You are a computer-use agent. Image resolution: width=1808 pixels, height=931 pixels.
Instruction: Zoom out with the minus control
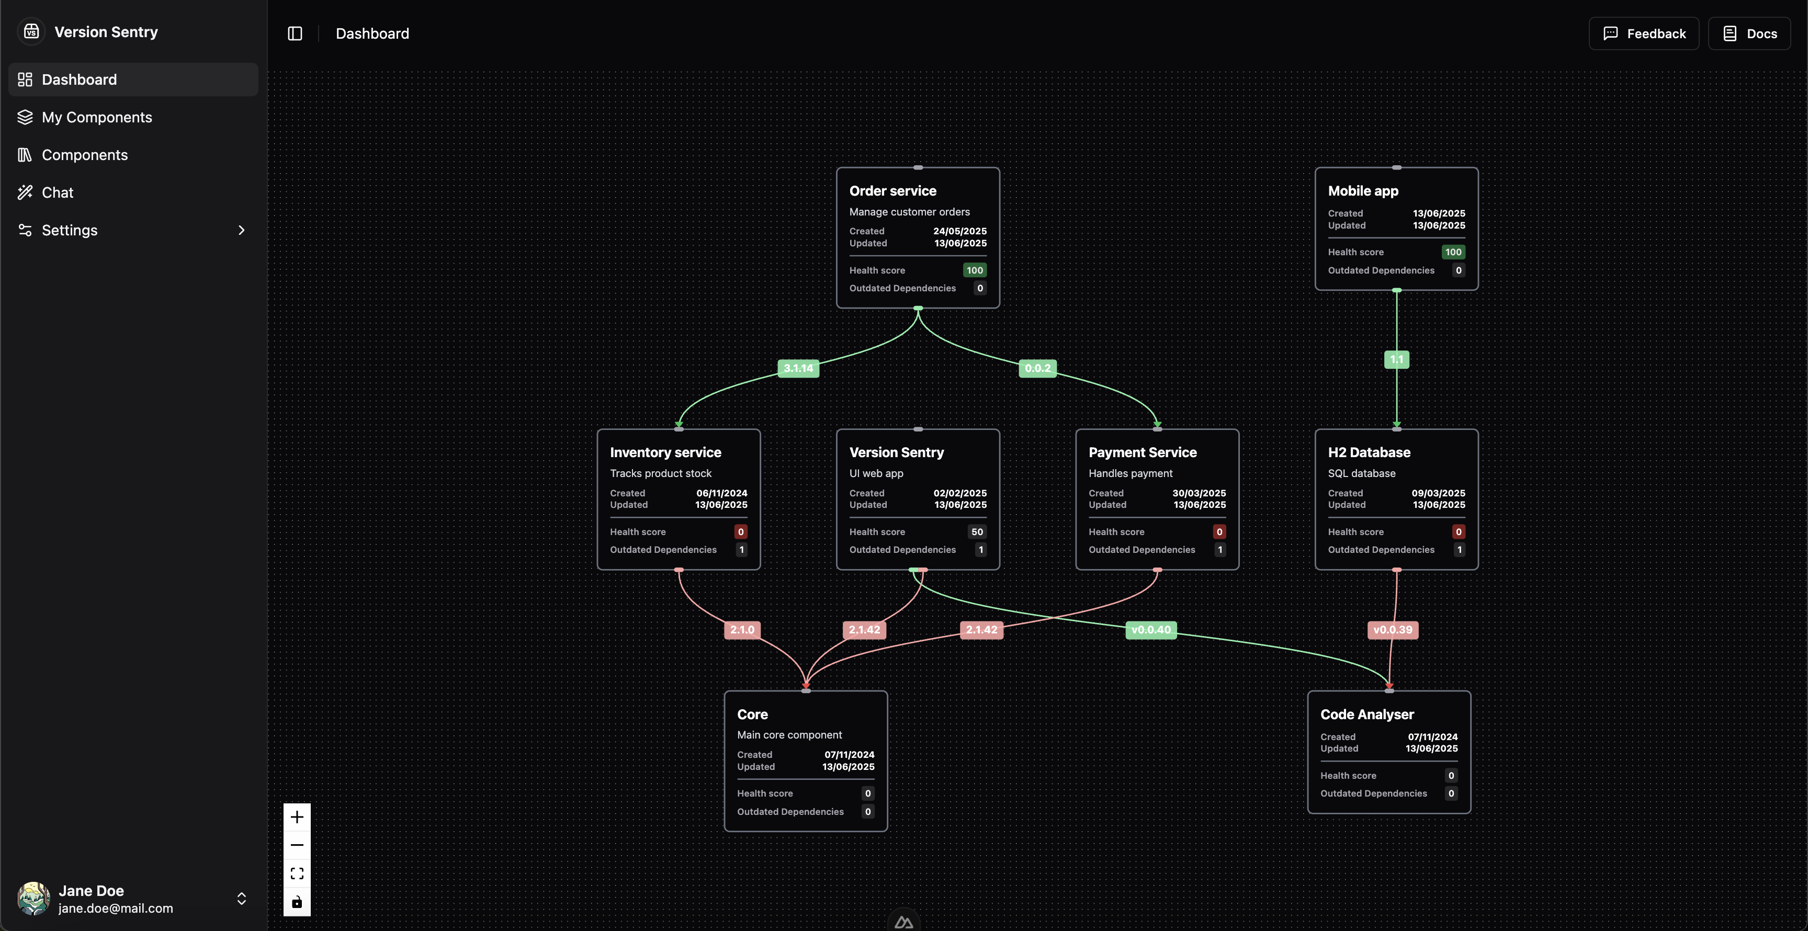click(x=297, y=845)
